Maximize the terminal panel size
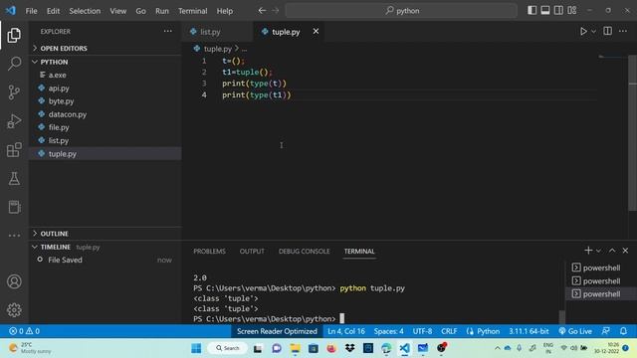Image resolution: width=637 pixels, height=358 pixels. tap(612, 251)
